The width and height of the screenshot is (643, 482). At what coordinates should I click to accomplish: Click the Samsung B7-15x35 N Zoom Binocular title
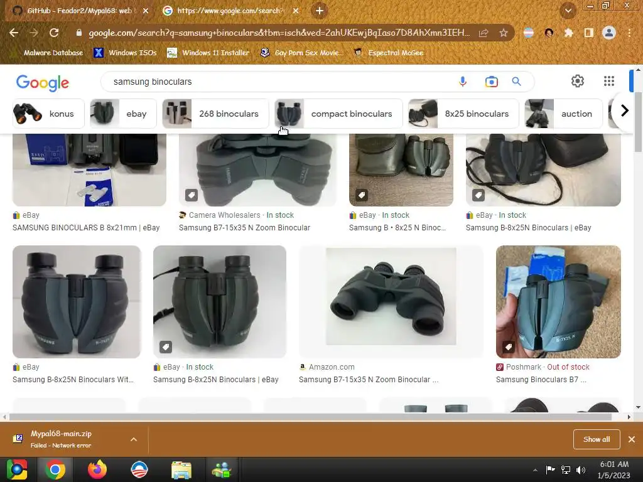(244, 228)
